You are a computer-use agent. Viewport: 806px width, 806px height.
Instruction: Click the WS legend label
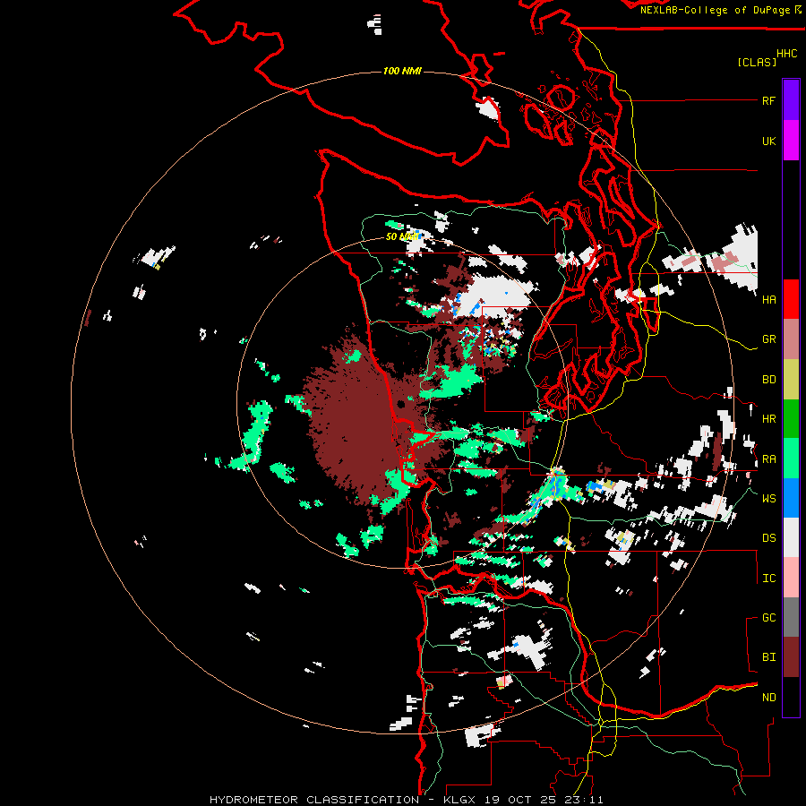tap(768, 498)
